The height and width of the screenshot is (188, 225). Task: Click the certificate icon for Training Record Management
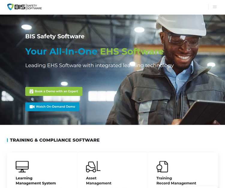(162, 167)
